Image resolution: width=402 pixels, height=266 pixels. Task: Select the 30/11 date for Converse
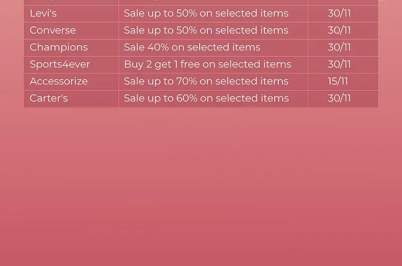(x=339, y=30)
